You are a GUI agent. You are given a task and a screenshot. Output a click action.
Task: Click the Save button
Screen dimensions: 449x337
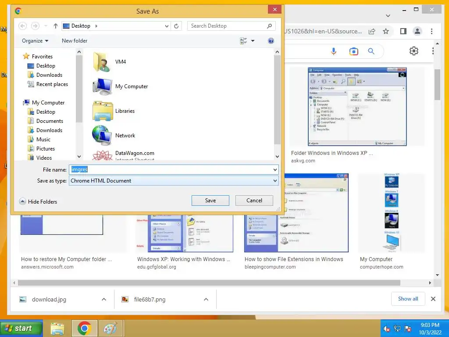click(210, 201)
